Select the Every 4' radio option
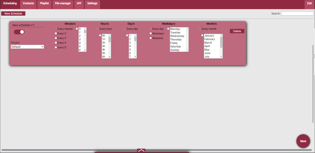The image size is (315, 153). [x=56, y=43]
